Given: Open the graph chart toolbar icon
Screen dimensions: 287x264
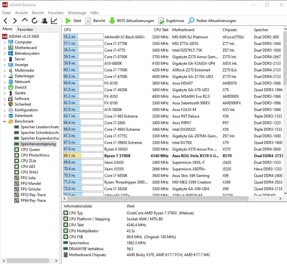Looking at the screenshot, I should click(54, 21).
